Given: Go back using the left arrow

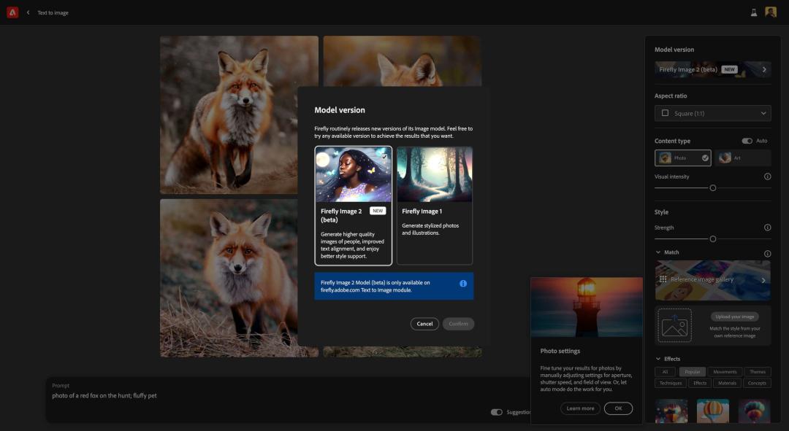Looking at the screenshot, I should [28, 12].
